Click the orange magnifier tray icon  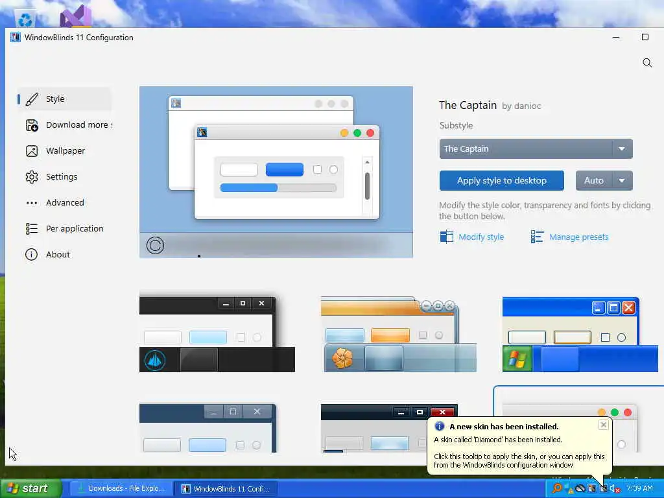point(557,488)
